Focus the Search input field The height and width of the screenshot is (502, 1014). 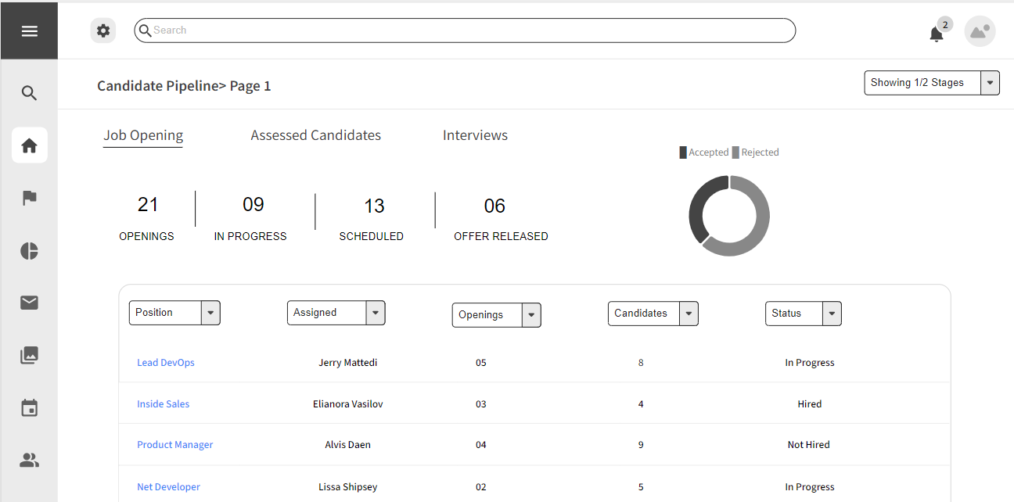coord(465,30)
